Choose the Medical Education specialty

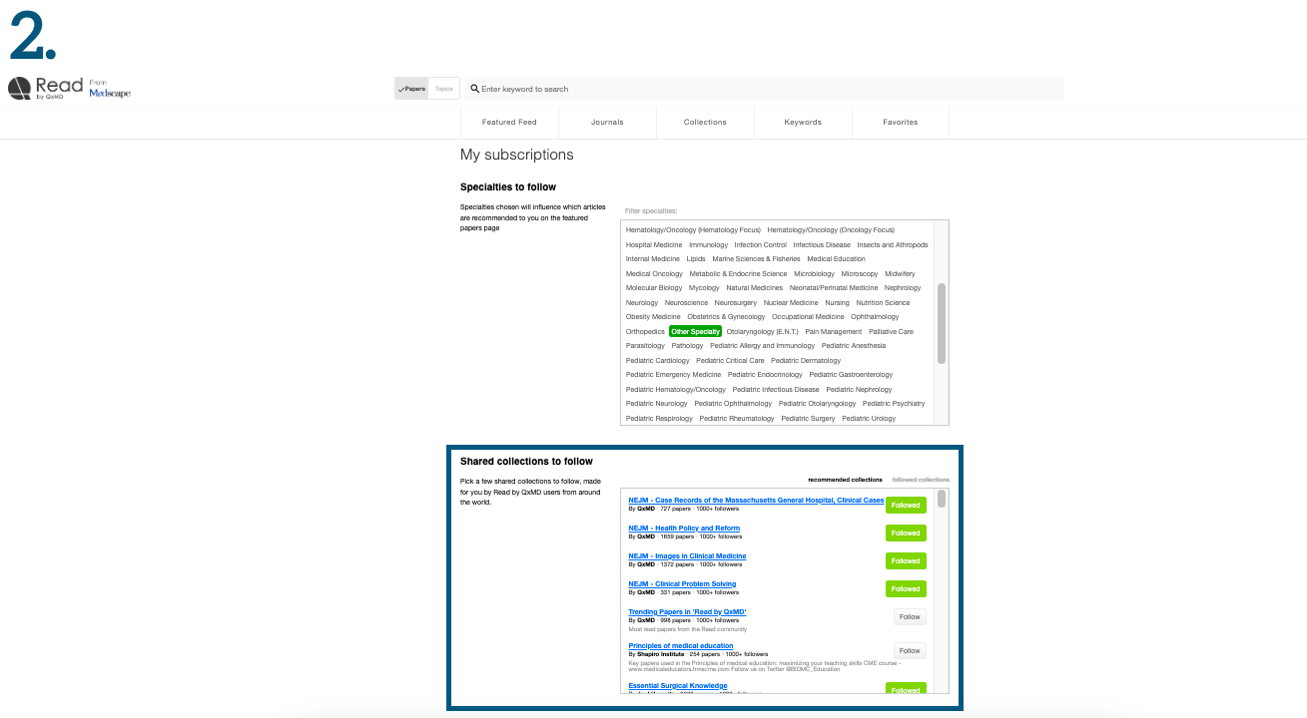click(x=836, y=259)
